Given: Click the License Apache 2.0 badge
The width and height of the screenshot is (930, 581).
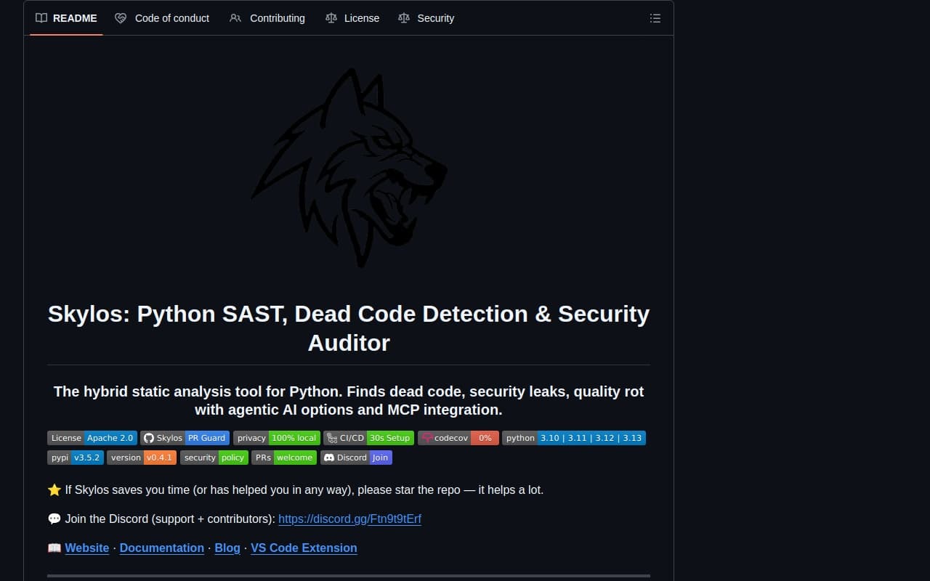Looking at the screenshot, I should (92, 438).
